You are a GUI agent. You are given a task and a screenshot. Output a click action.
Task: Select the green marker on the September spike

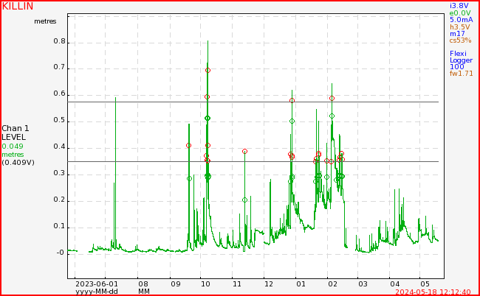pyautogui.click(x=189, y=179)
